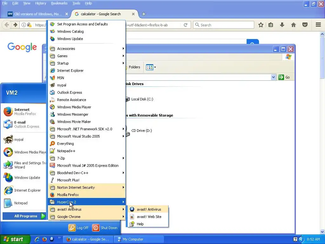Open Outlook Express in All Programs list
The width and height of the screenshot is (325, 244).
point(87,92)
